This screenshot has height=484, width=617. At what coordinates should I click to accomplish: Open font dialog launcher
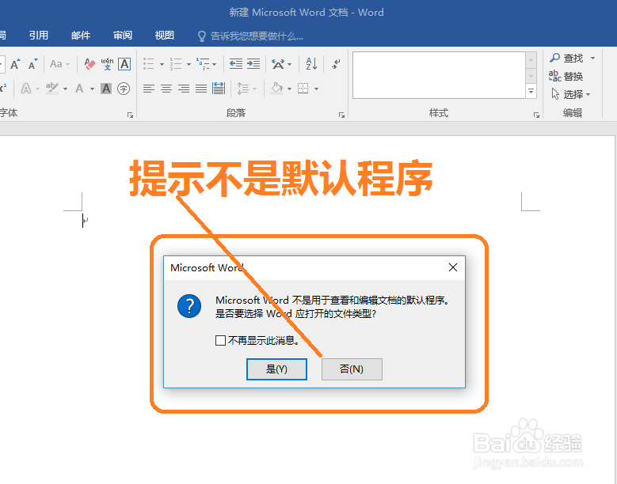[130, 115]
